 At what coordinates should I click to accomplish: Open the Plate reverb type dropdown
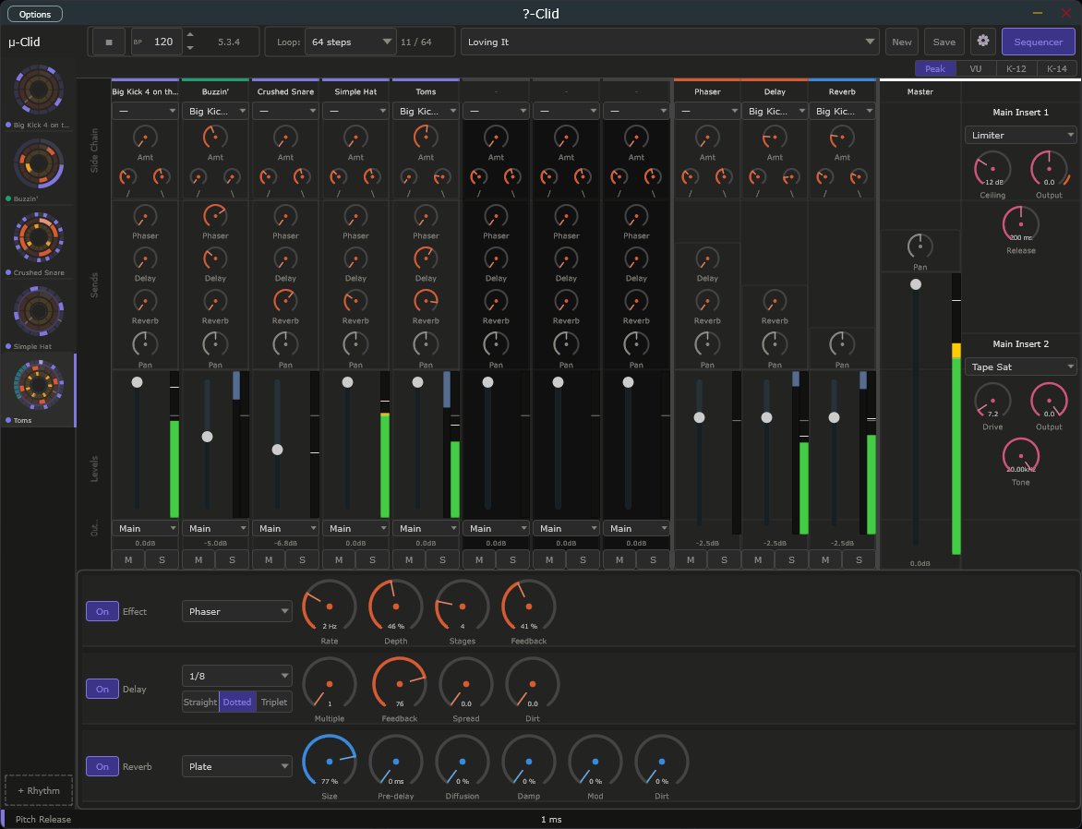(236, 766)
